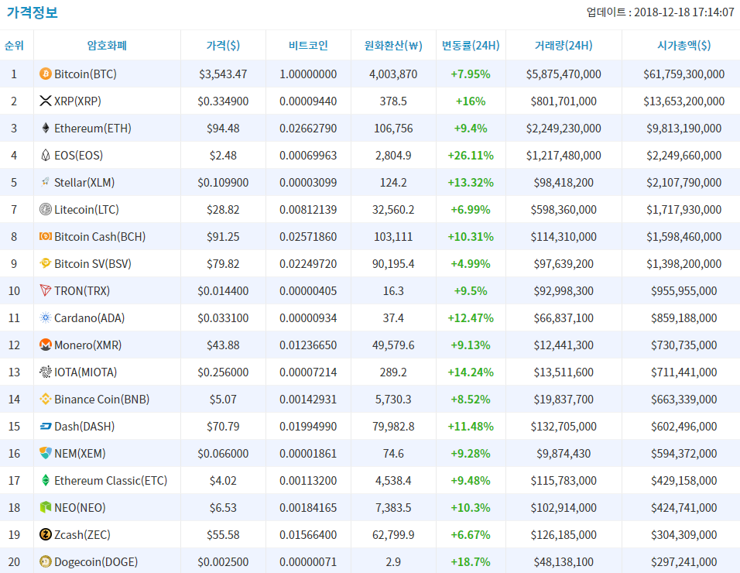This screenshot has width=740, height=573.
Task: Click the Litecoin coin icon
Action: [46, 209]
